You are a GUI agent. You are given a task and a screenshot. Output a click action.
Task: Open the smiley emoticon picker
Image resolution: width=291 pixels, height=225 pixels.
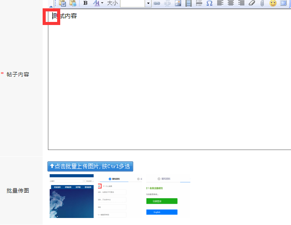273,3
